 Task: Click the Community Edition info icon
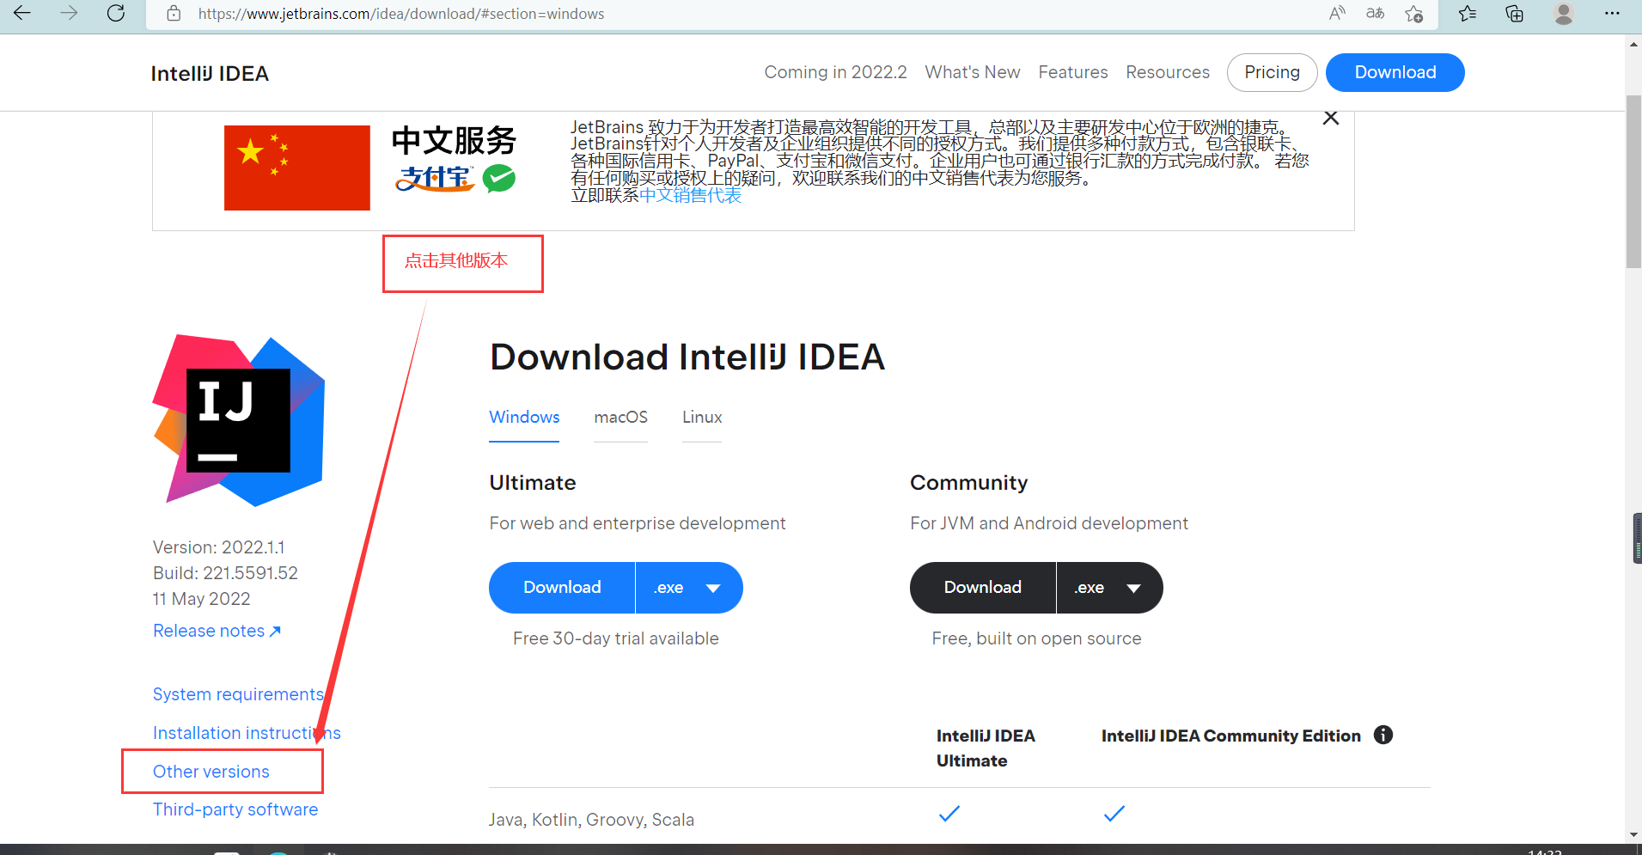click(1383, 735)
